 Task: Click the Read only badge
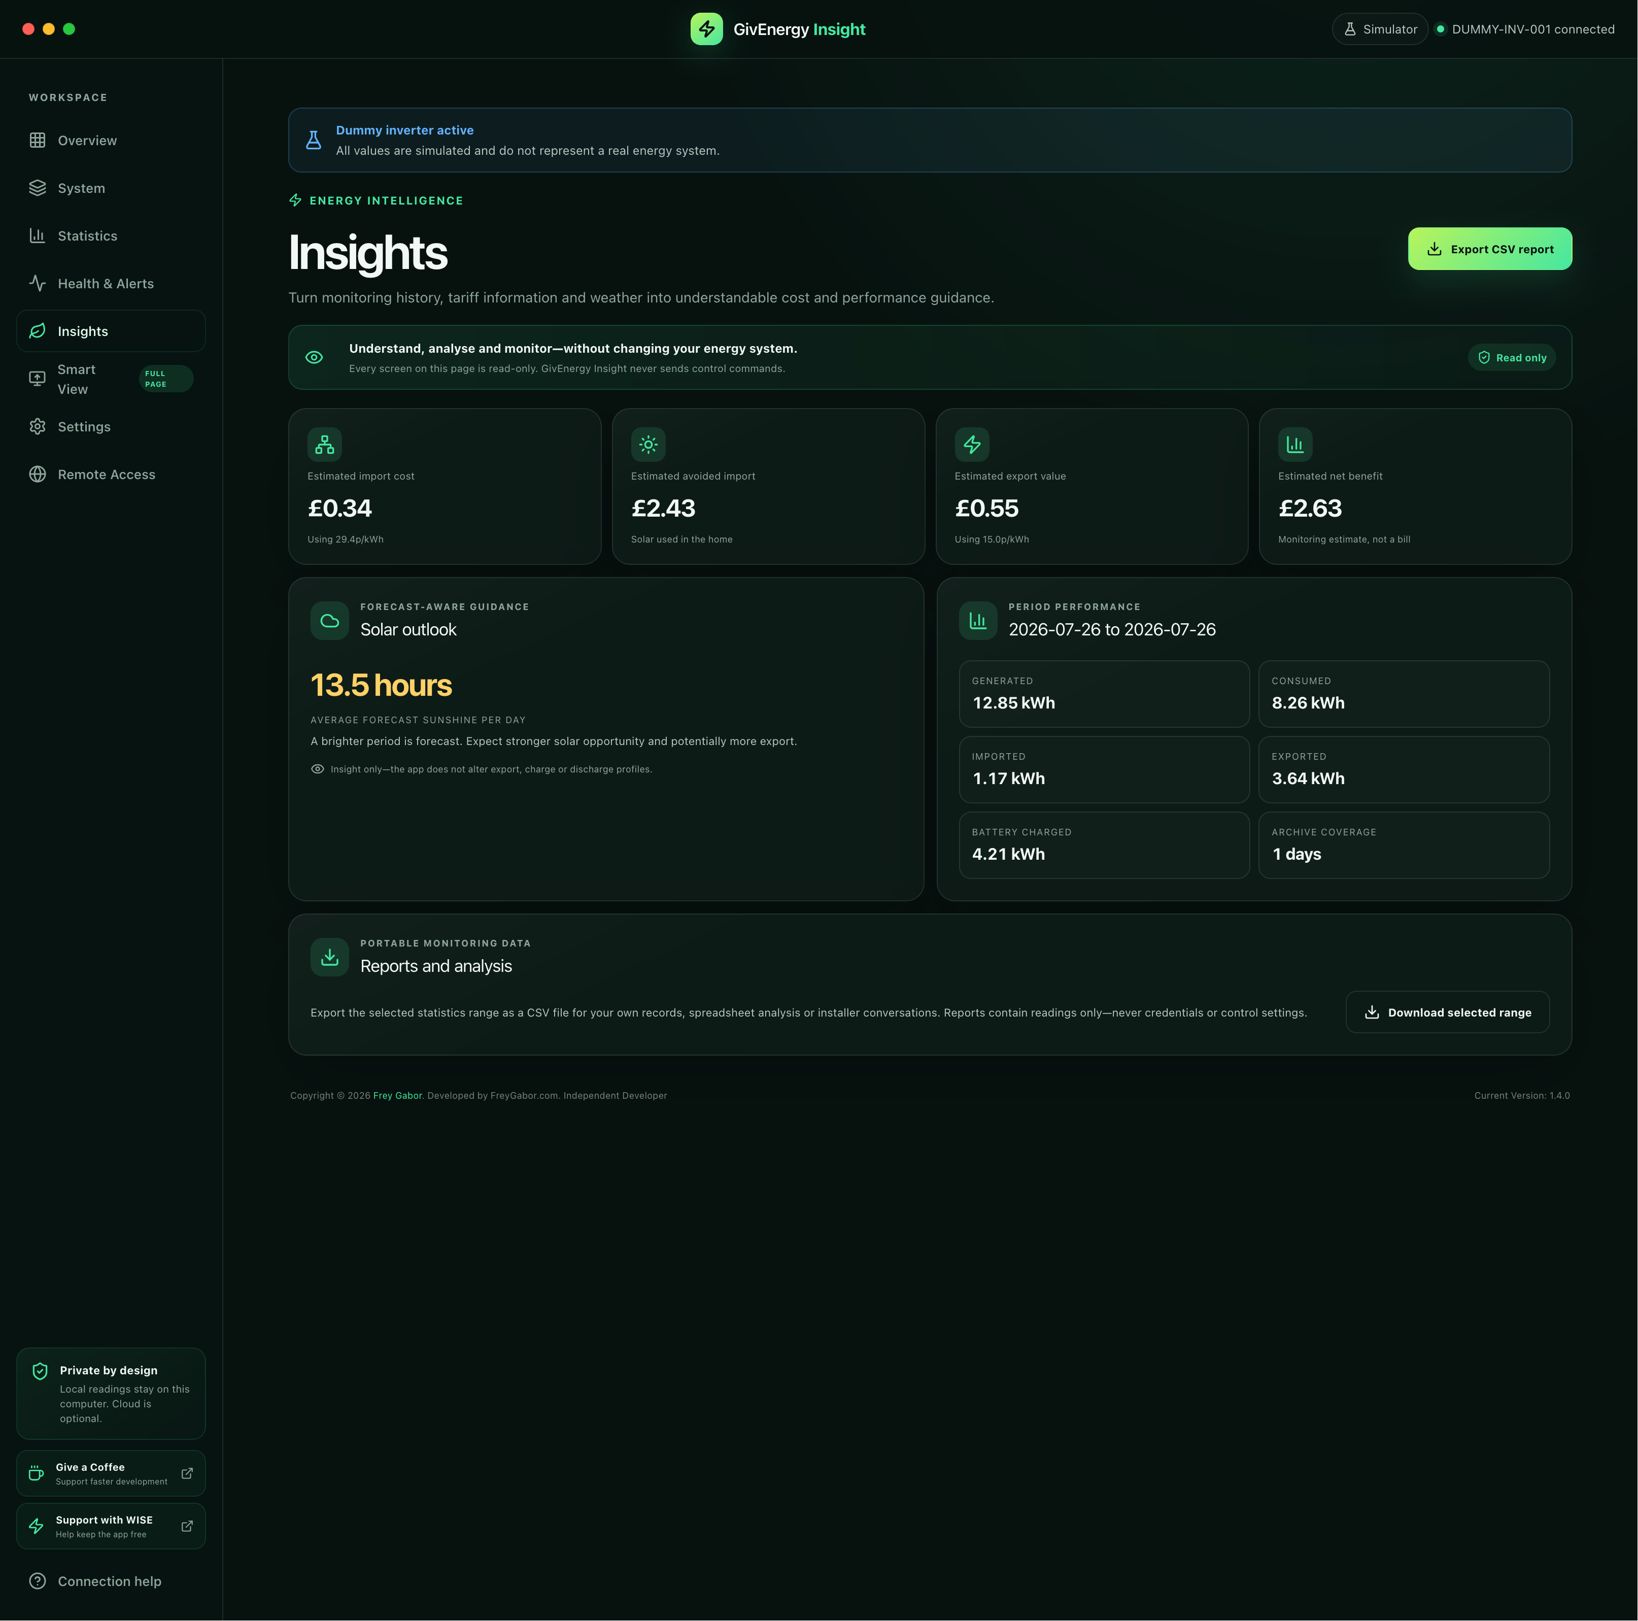coord(1512,358)
